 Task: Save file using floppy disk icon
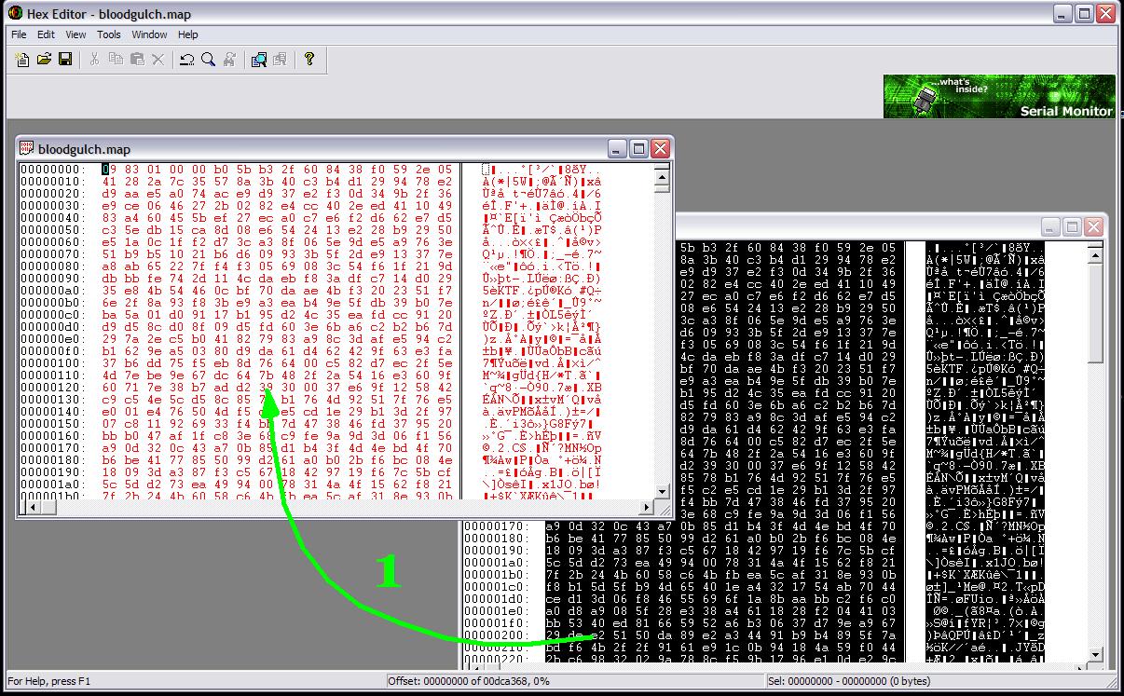point(65,60)
